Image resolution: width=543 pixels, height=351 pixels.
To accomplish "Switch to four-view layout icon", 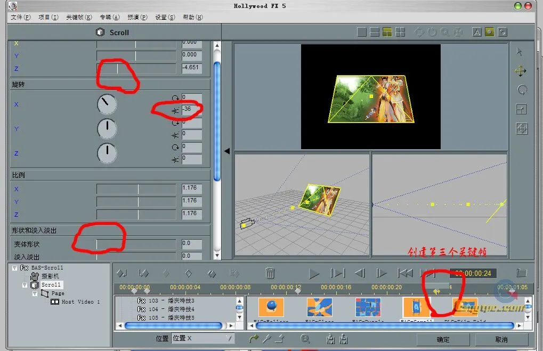I will click(x=400, y=32).
